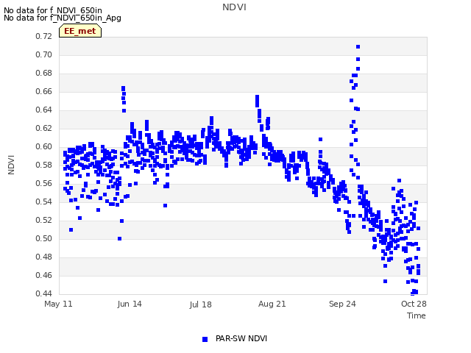
Task: Click the 0.68 y-axis tick label
Action: [44, 74]
